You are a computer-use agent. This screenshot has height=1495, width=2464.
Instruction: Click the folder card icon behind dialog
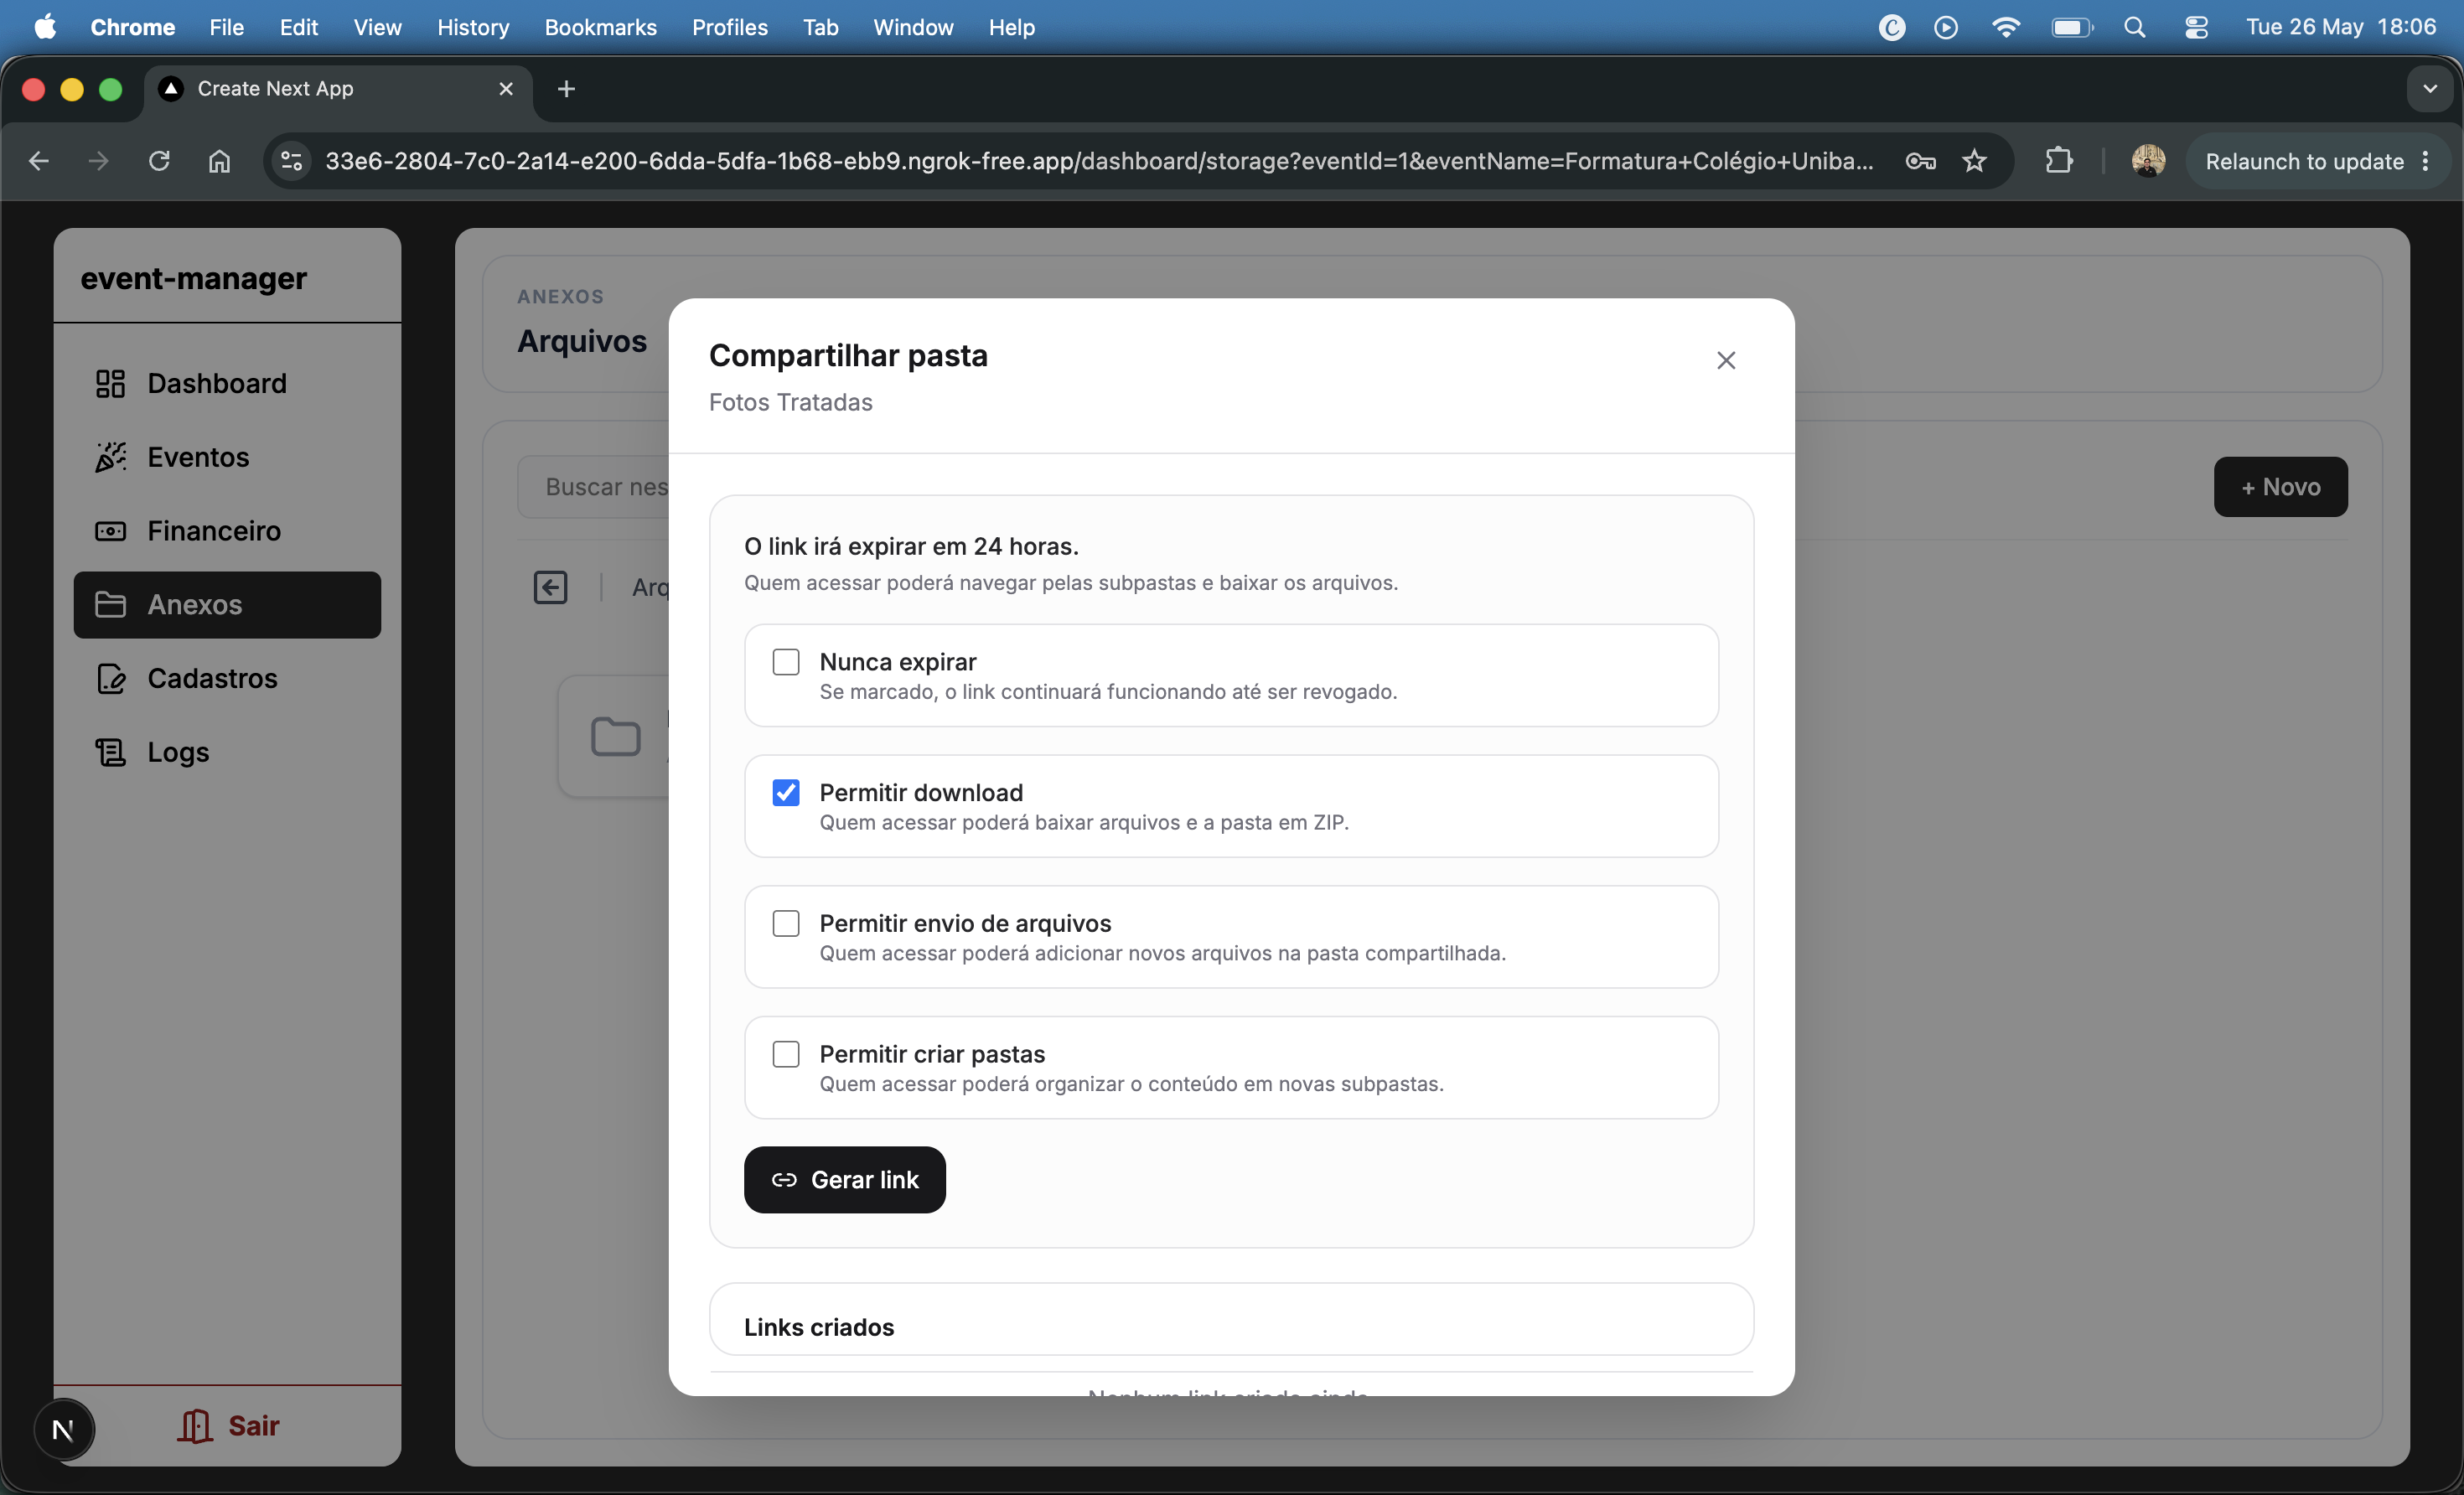point(615,737)
